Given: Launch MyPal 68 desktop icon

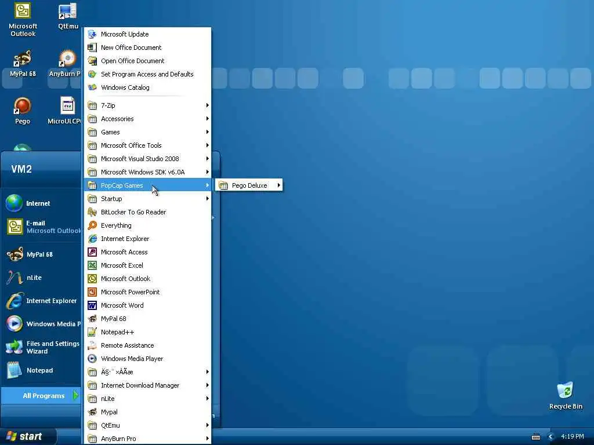Looking at the screenshot, I should pyautogui.click(x=23, y=59).
